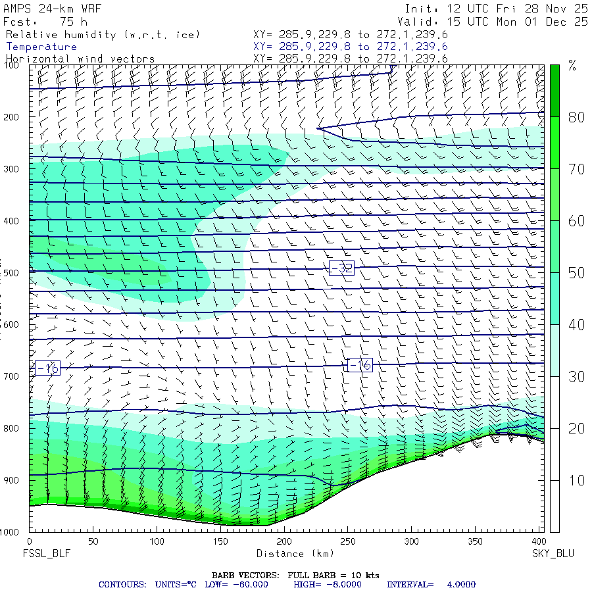
Task: Click the 500 pressure axis tick label
Action: coord(11,273)
